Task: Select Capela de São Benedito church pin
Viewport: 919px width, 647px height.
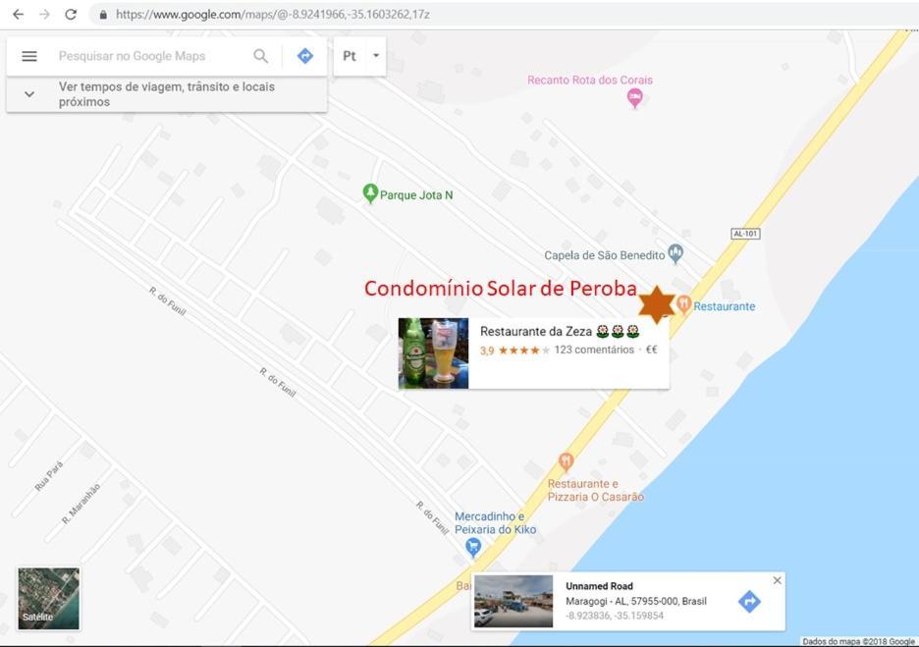Action: 676,253
